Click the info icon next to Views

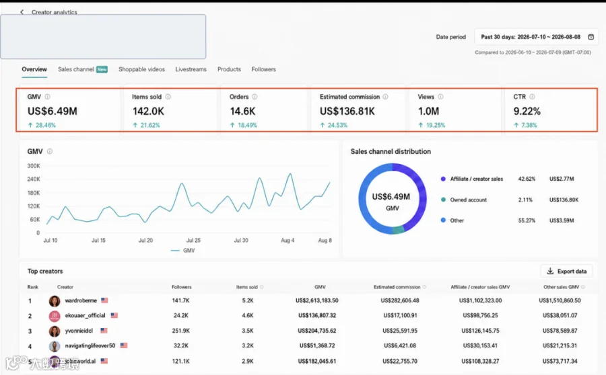(x=440, y=97)
